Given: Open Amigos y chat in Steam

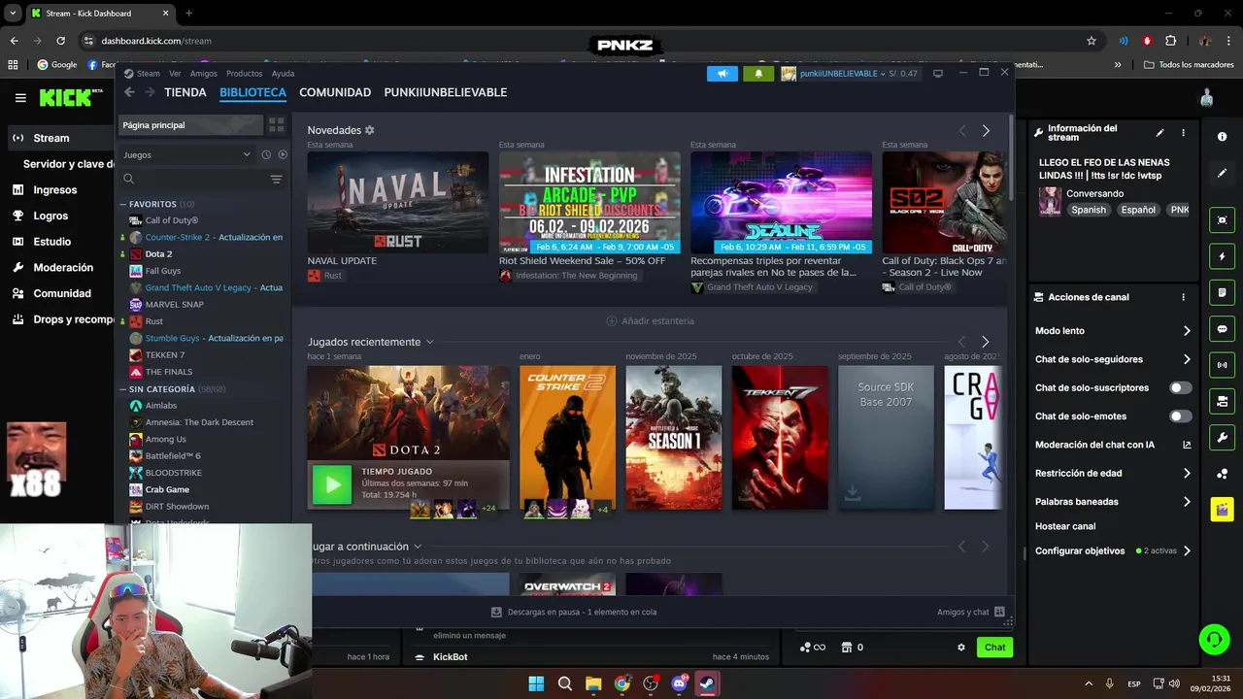Looking at the screenshot, I should click(971, 612).
